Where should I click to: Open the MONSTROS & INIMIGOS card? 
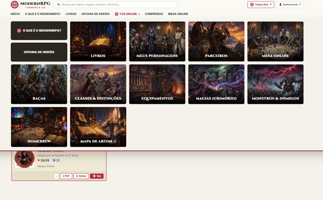coord(275,84)
